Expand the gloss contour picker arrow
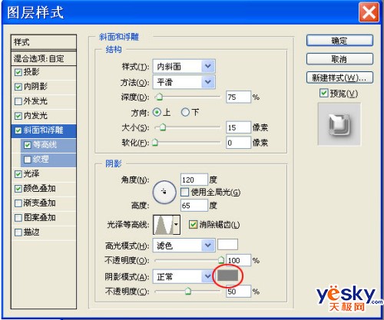The height and width of the screenshot is (320, 384). click(x=177, y=225)
